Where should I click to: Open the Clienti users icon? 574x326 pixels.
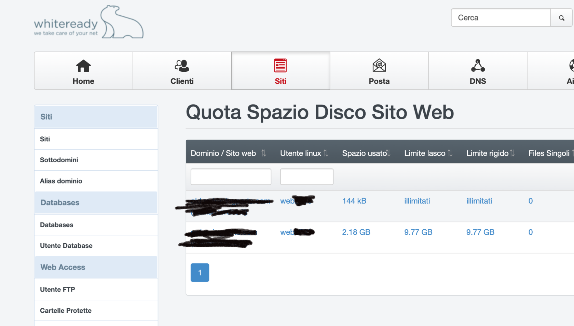(182, 66)
